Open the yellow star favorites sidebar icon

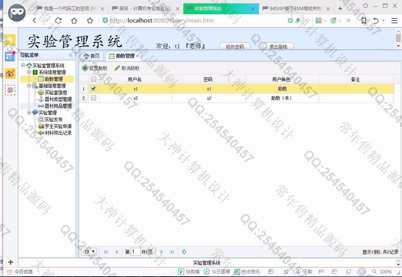pos(10,40)
